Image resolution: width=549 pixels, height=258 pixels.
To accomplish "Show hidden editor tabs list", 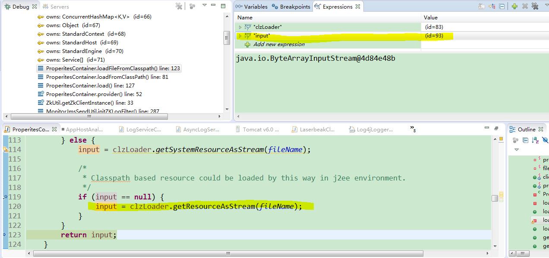I will pos(413,129).
